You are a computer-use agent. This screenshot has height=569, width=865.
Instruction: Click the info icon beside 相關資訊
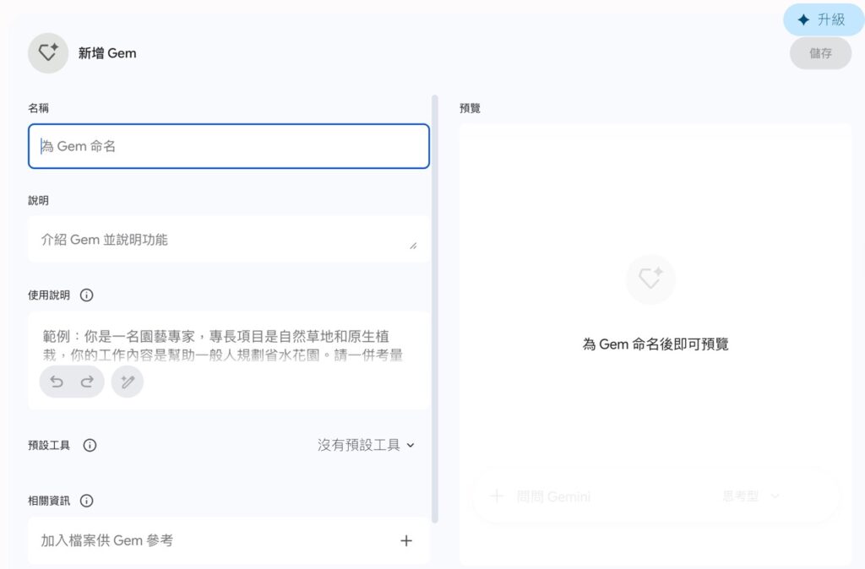point(87,501)
